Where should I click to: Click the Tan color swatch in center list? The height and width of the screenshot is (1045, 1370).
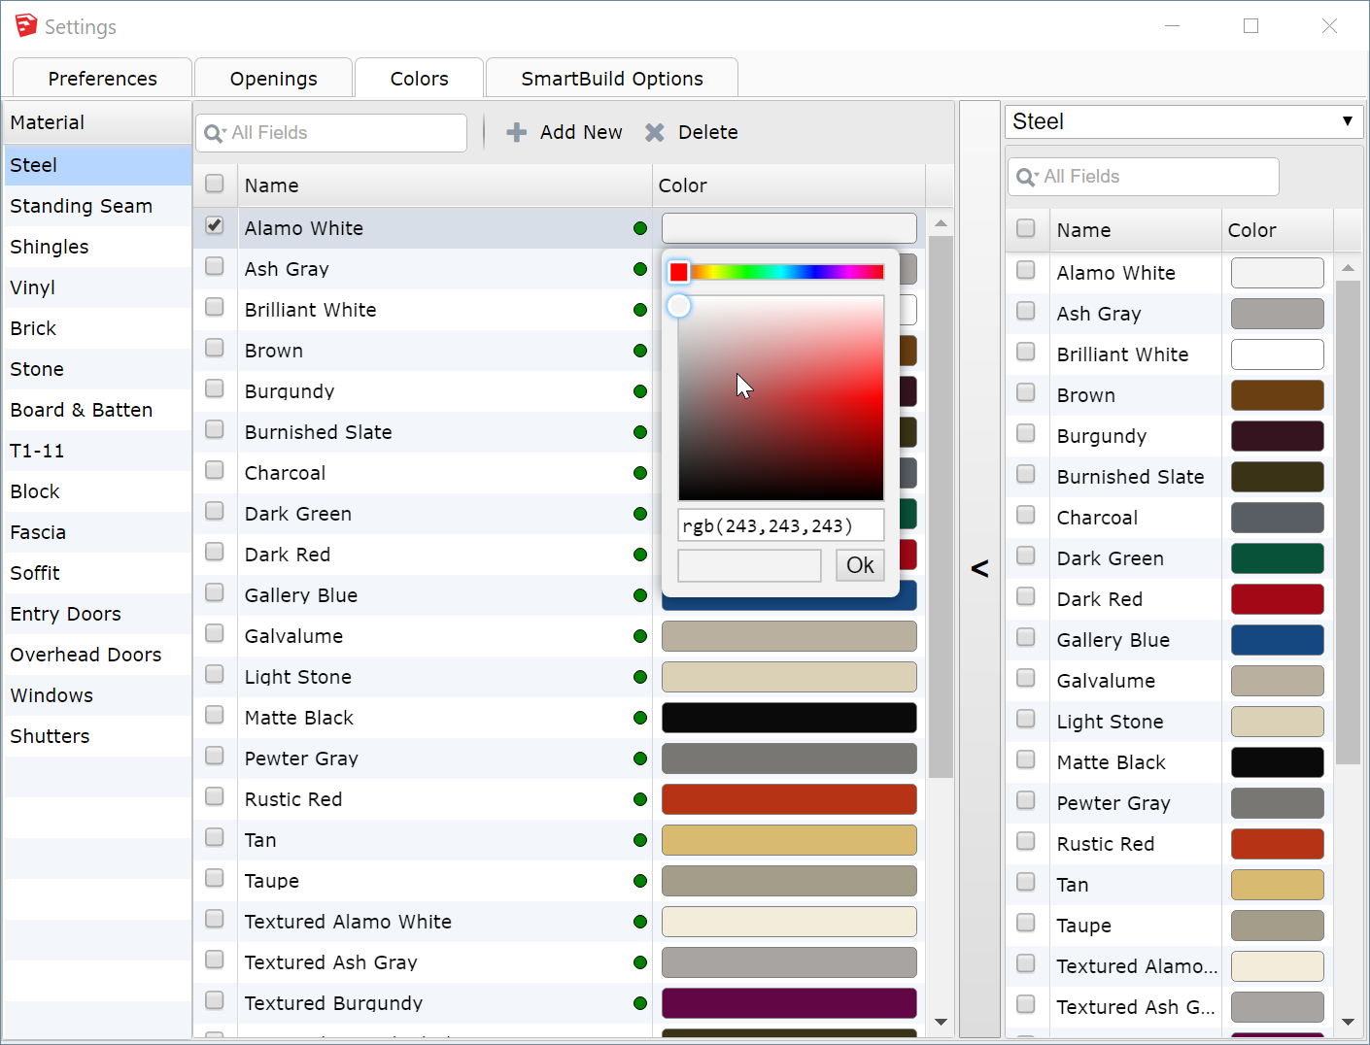(789, 840)
